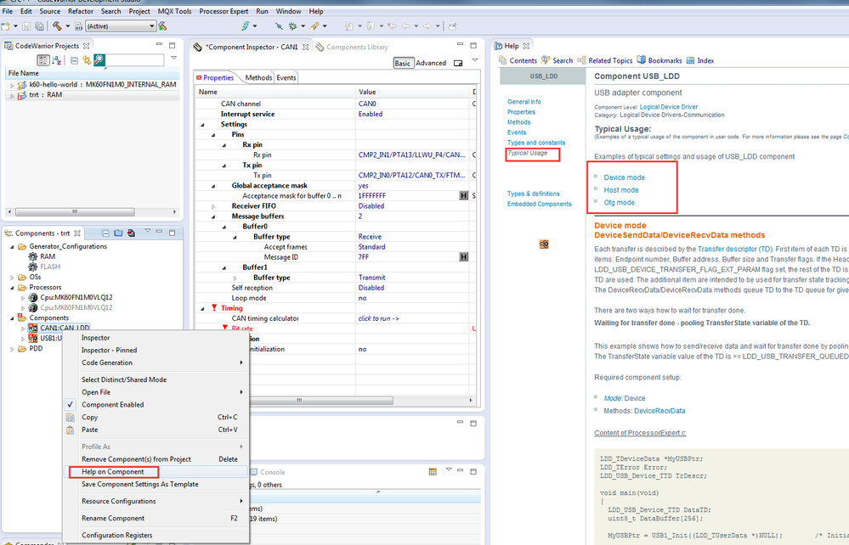Open the MQX Tools menu
849x545 pixels.
174,11
